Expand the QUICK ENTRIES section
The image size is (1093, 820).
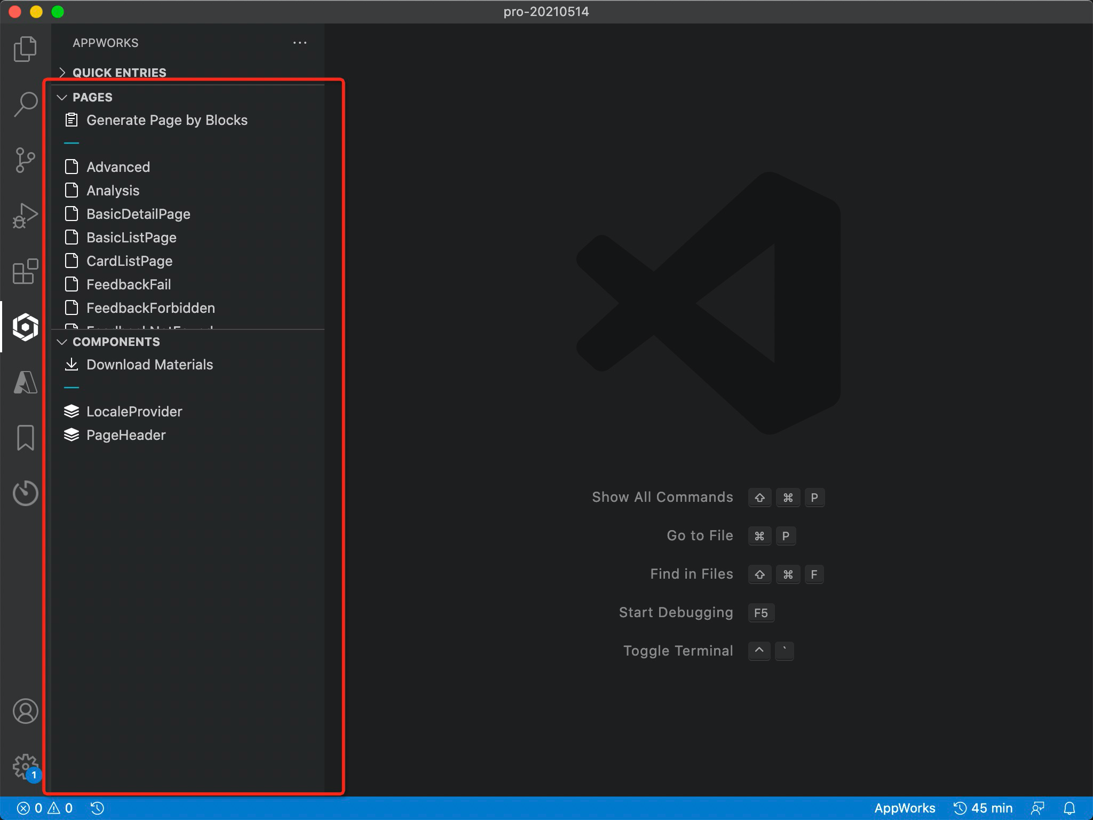[188, 73]
